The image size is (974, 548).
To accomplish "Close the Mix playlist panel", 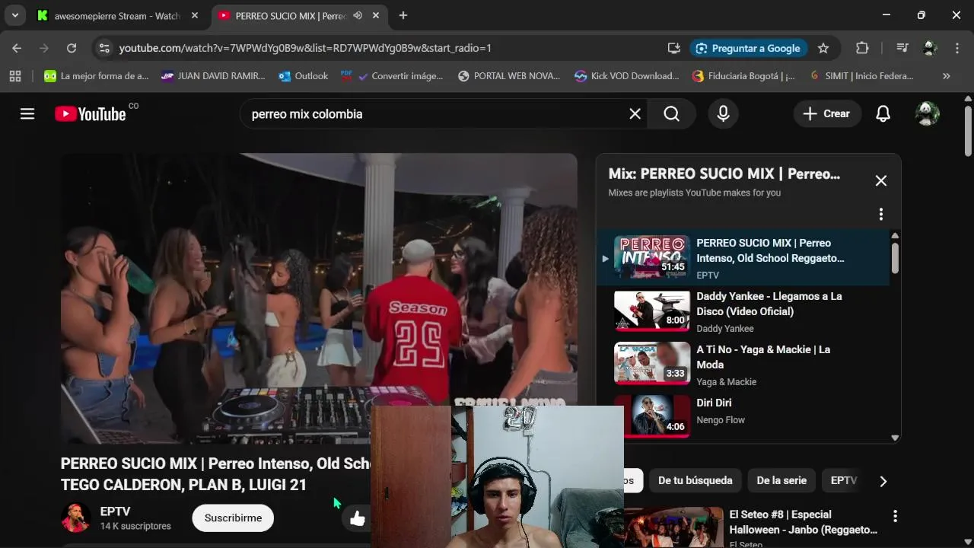I will tap(881, 180).
